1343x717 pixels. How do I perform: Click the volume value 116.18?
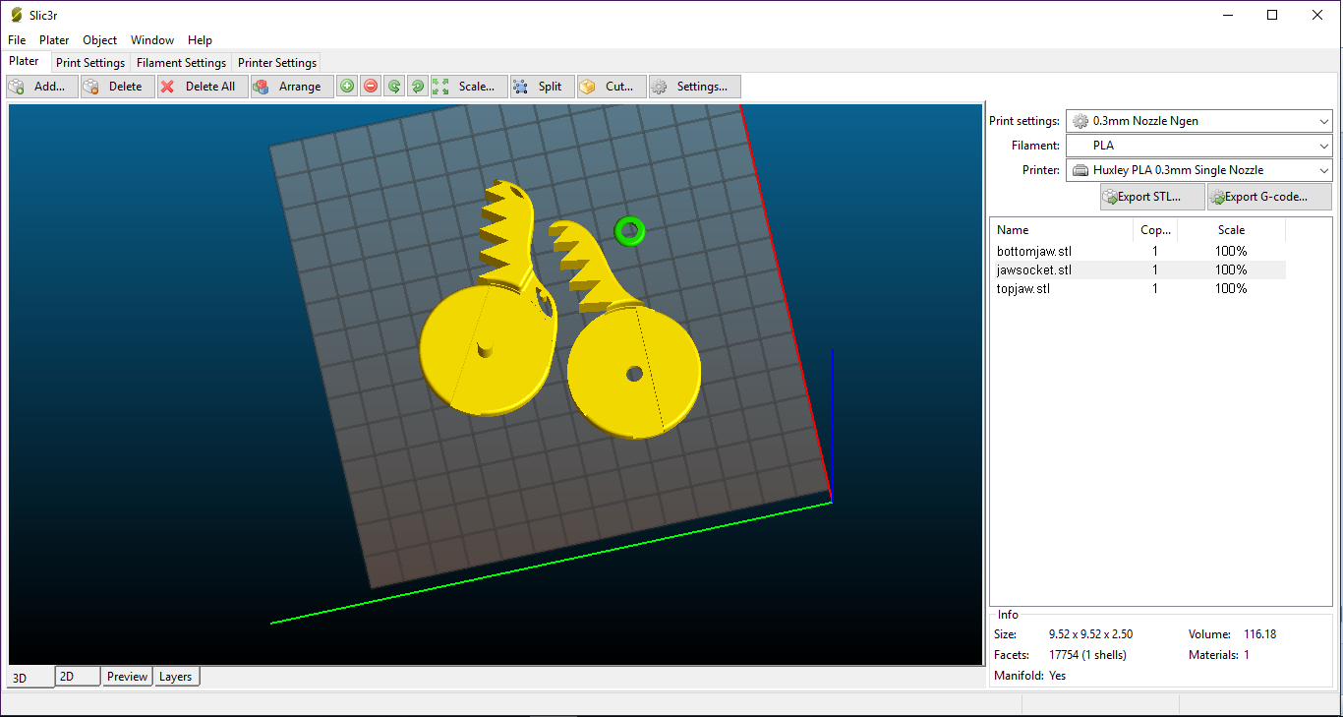tap(1259, 634)
